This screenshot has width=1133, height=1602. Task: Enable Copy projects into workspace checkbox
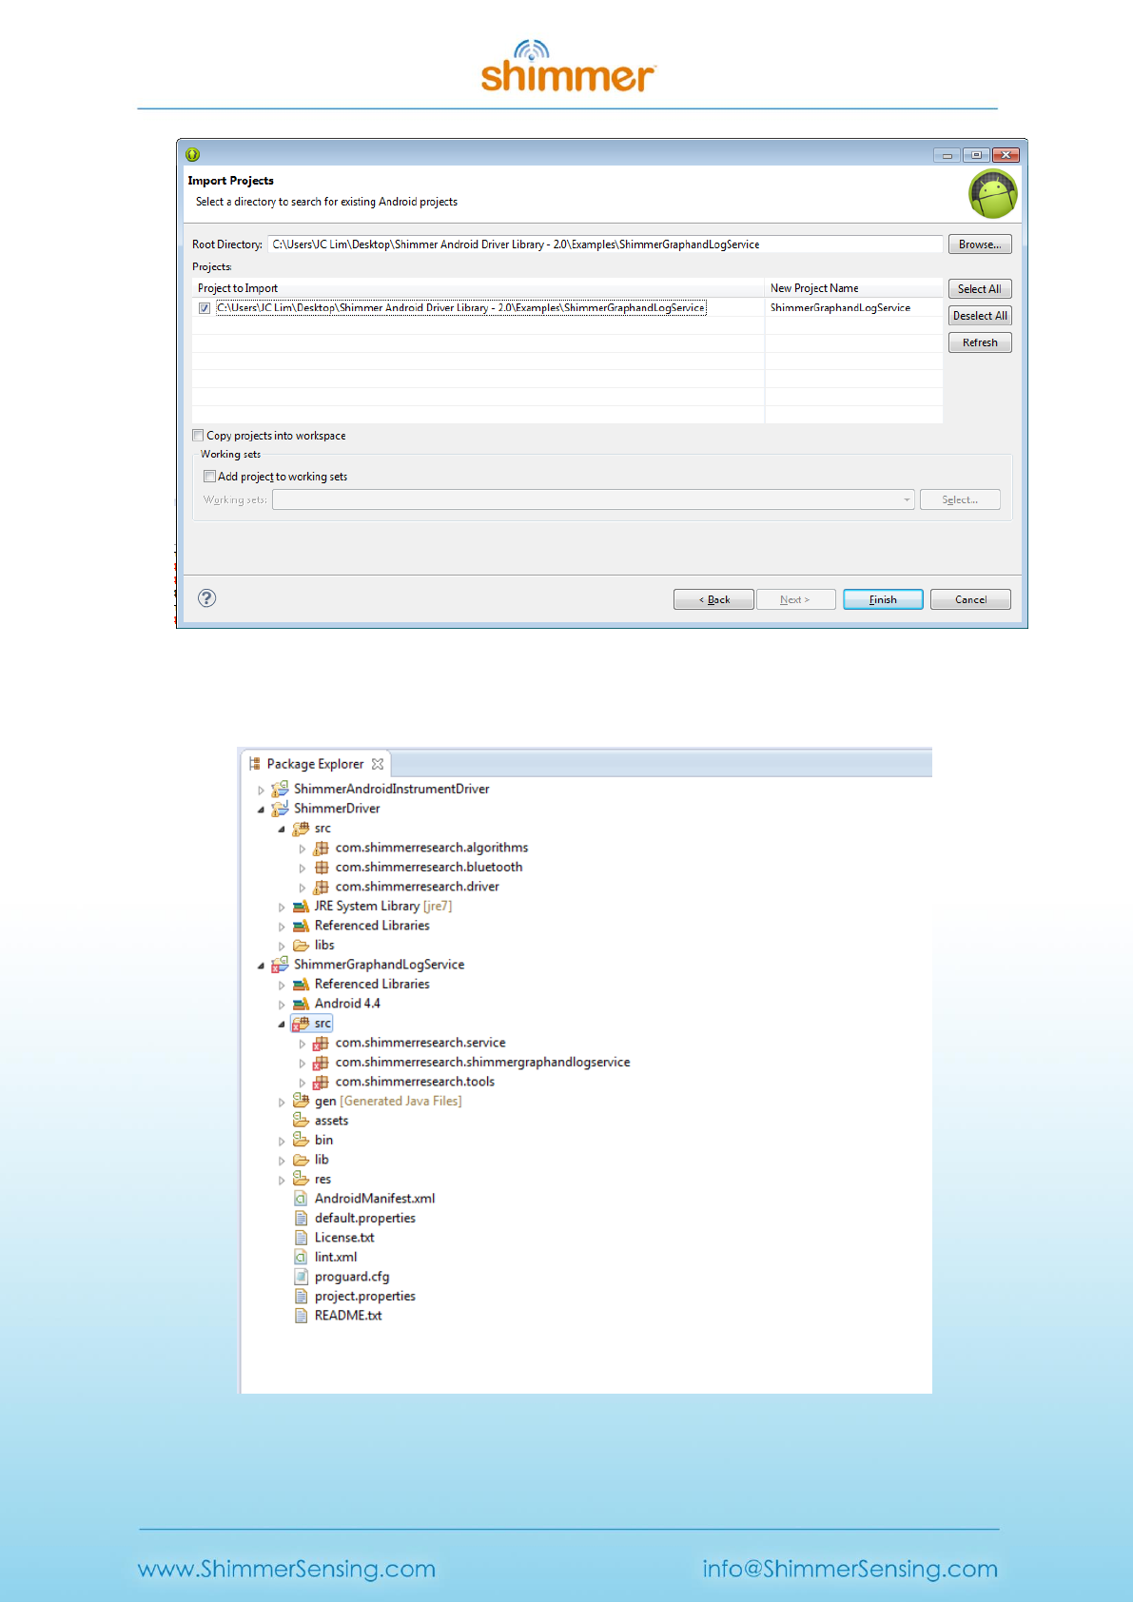tap(198, 436)
